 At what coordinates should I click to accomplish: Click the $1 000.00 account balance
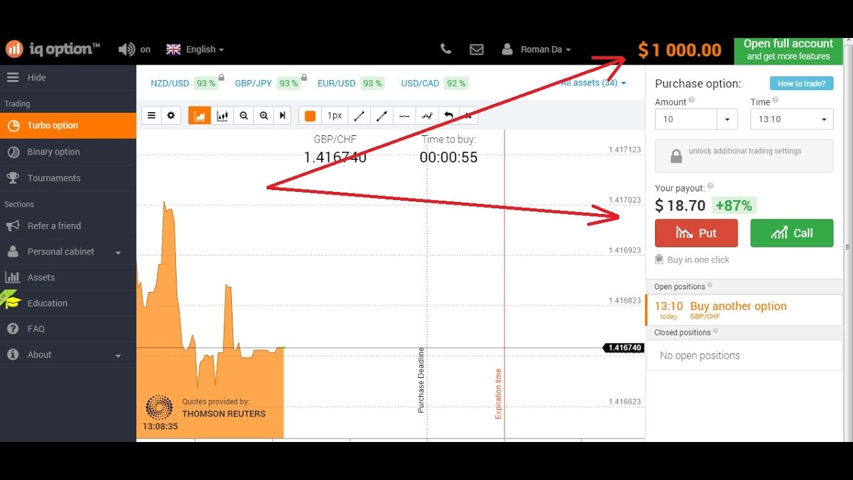pyautogui.click(x=679, y=50)
